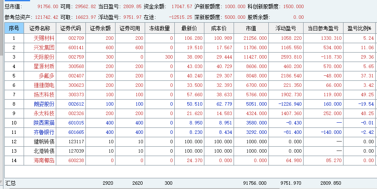
Task: Click the 盈亏比例% column header
Action: (x=359, y=28)
